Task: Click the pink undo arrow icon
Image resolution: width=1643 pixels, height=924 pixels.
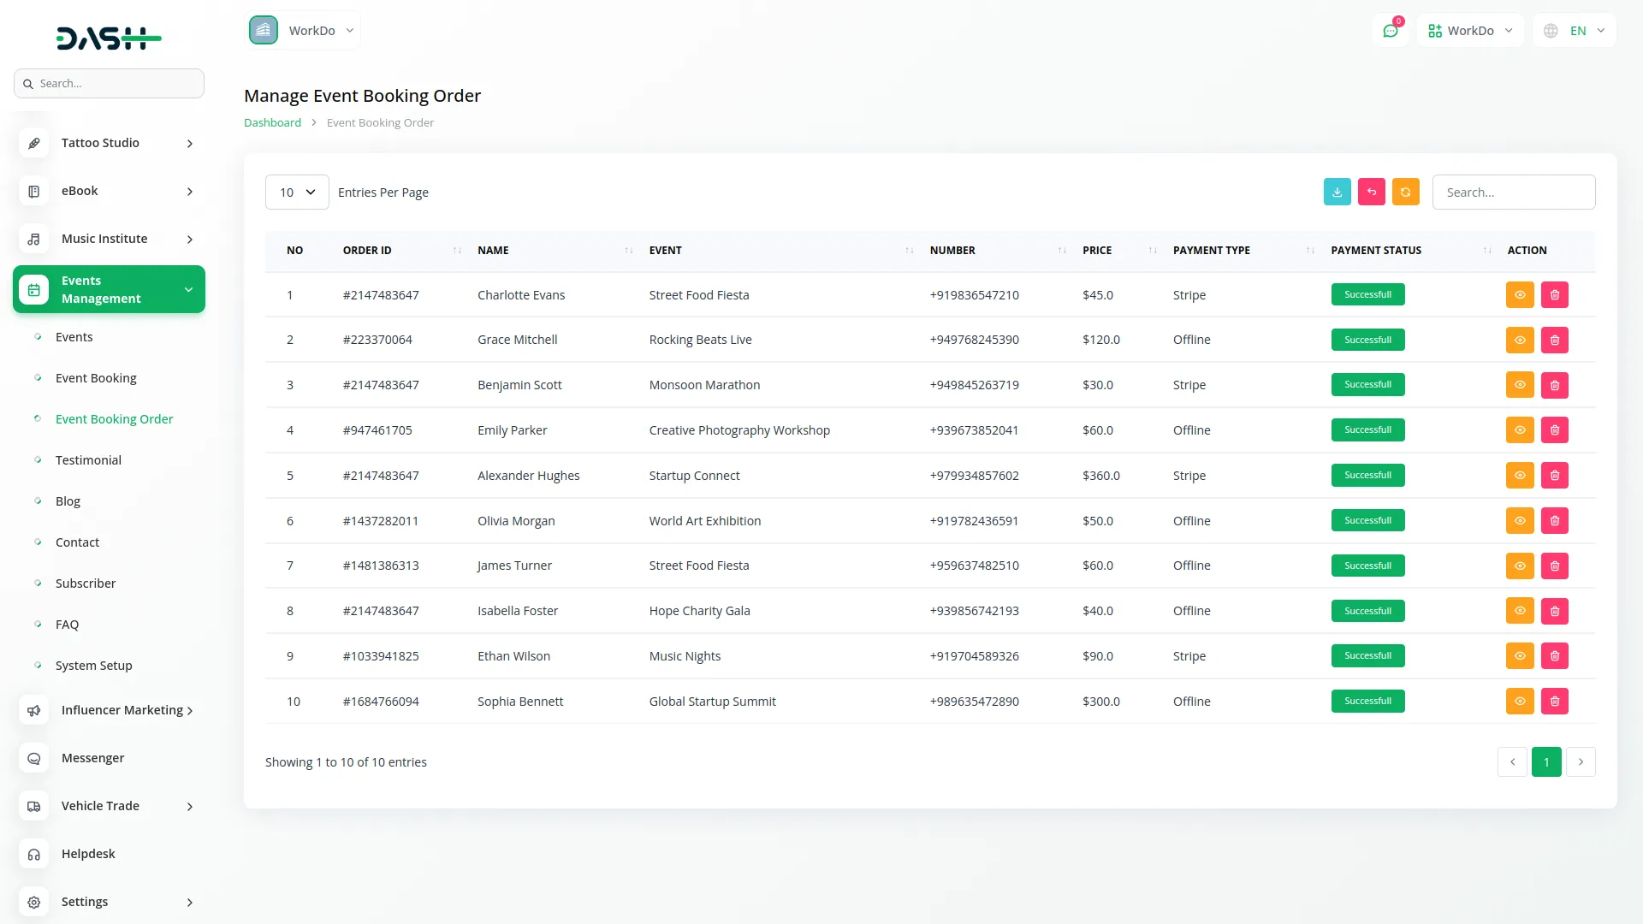Action: click(1371, 192)
